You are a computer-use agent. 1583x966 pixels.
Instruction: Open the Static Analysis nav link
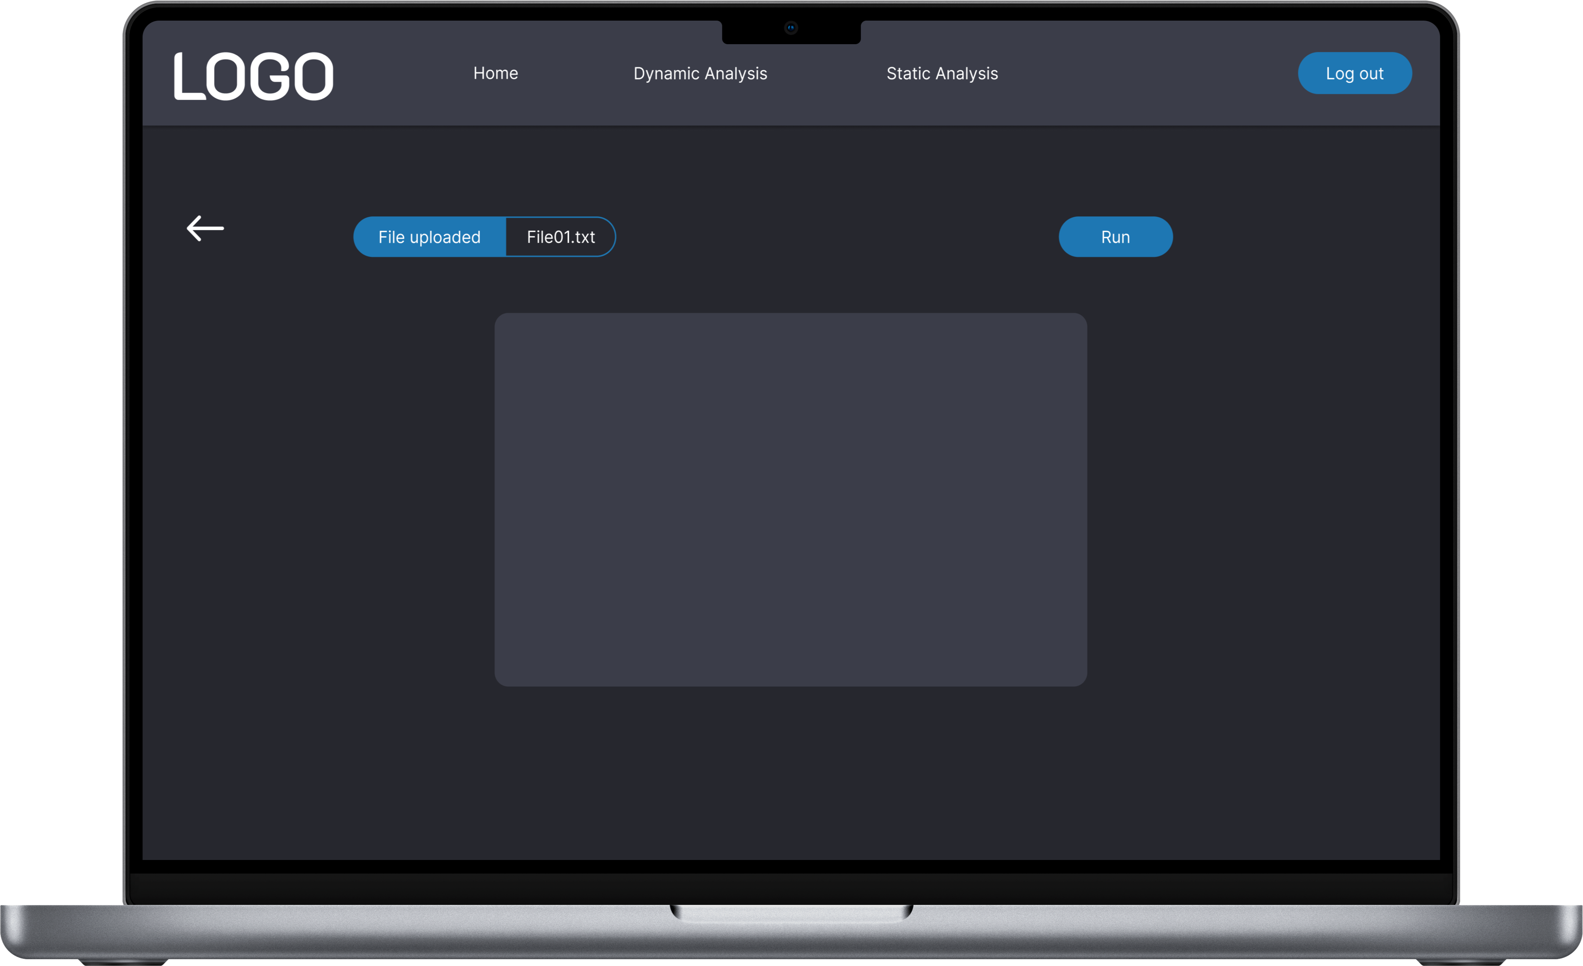tap(942, 73)
